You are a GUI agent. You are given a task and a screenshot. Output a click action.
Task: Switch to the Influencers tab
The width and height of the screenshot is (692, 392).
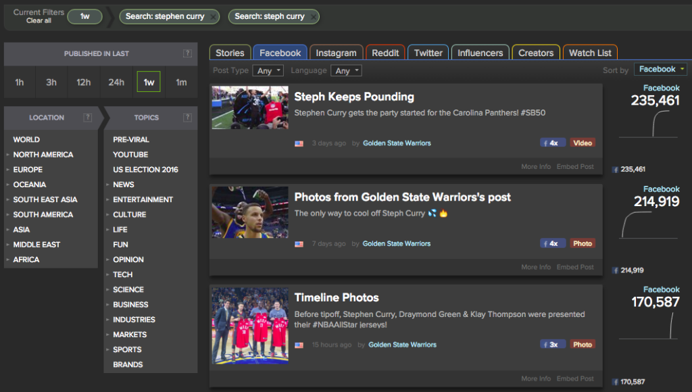[480, 53]
